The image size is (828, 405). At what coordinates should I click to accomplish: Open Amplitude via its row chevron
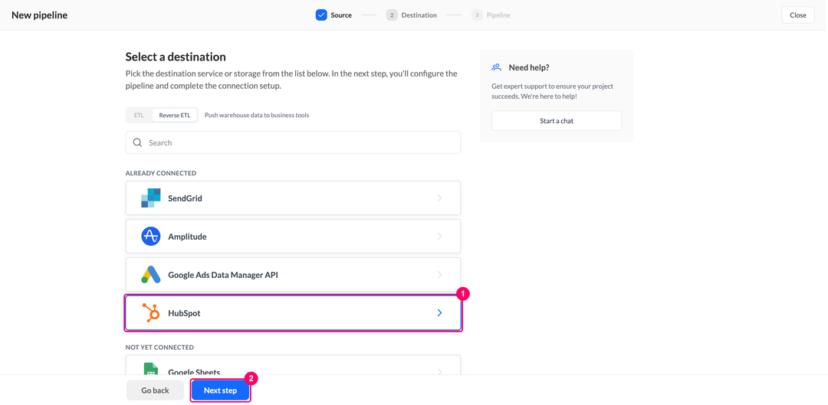tap(439, 237)
